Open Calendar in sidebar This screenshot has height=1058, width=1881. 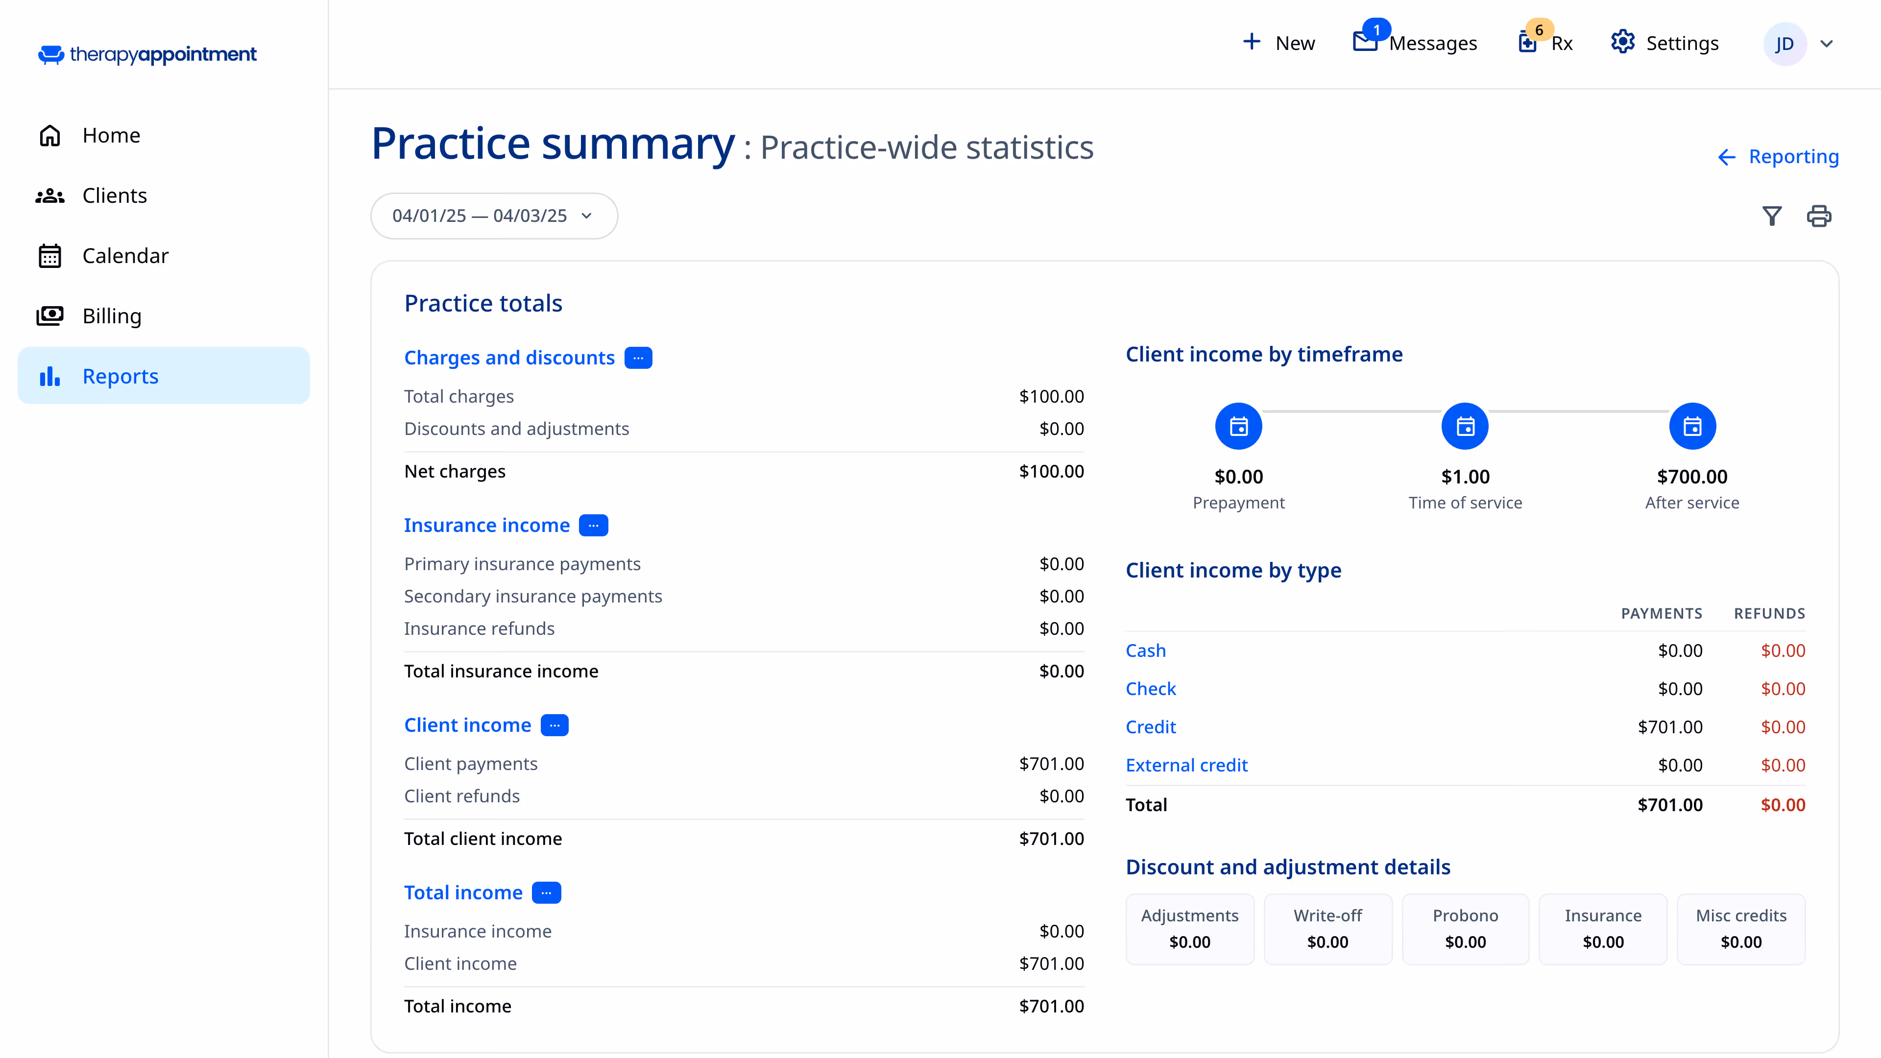pyautogui.click(x=164, y=256)
